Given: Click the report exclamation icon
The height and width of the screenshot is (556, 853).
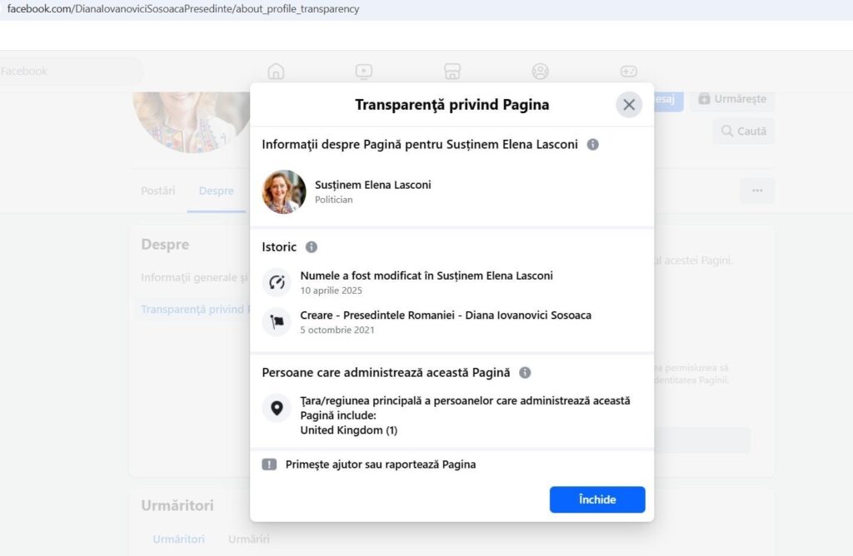Looking at the screenshot, I should click(269, 464).
